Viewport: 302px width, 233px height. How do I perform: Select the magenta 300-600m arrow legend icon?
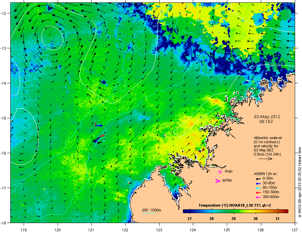click(258, 197)
